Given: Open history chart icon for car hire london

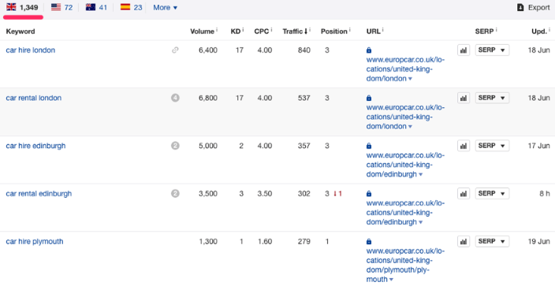Looking at the screenshot, I should (464, 50).
